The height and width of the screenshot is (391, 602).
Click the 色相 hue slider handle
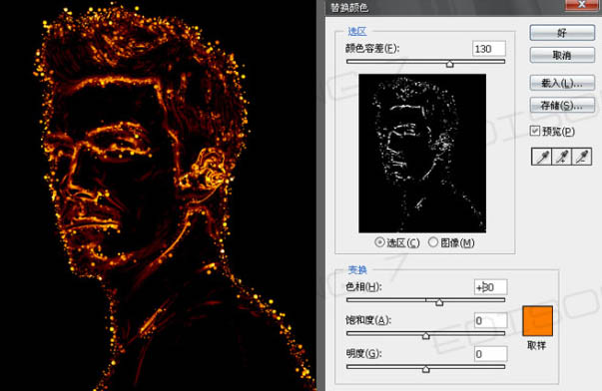tap(439, 302)
